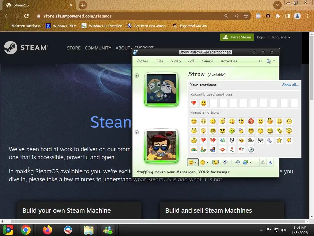Open the Photos menu in Messenger

pos(142,61)
